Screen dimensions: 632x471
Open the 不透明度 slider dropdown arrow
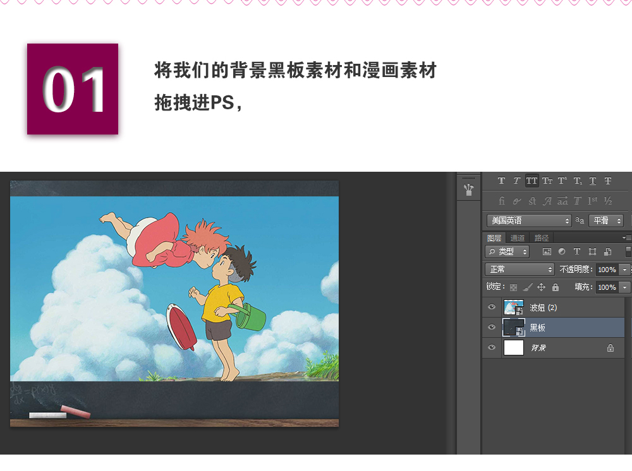625,270
